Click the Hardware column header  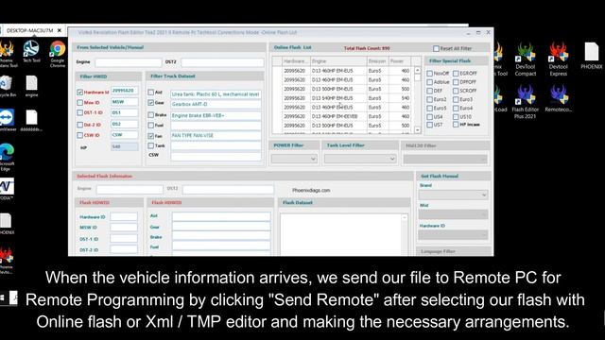(x=296, y=61)
